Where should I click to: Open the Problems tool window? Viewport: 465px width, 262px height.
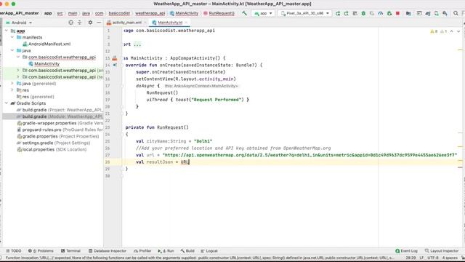41,251
